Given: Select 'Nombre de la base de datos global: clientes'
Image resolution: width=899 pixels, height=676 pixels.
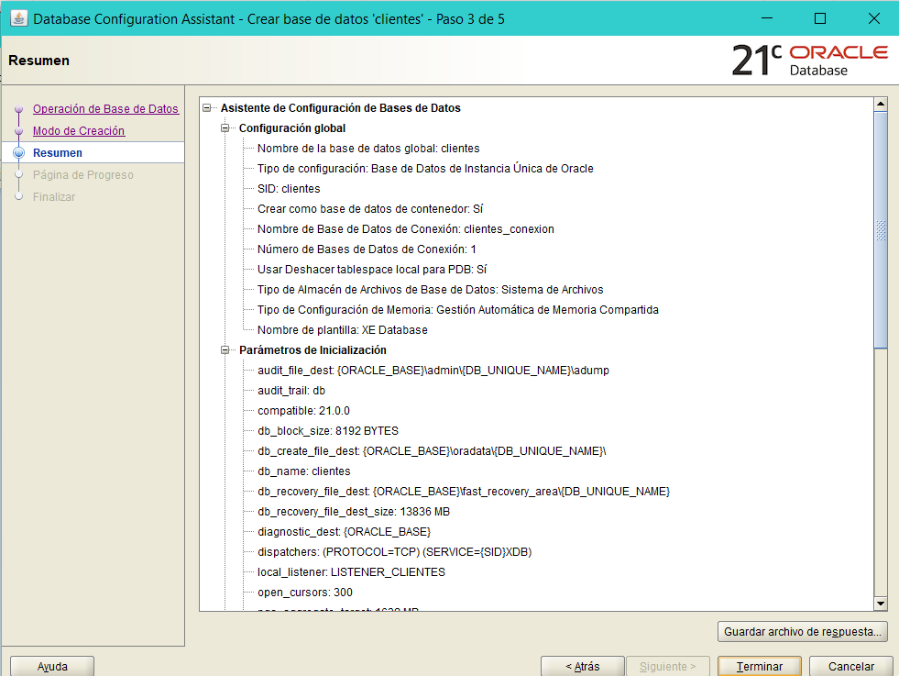Looking at the screenshot, I should pos(368,149).
